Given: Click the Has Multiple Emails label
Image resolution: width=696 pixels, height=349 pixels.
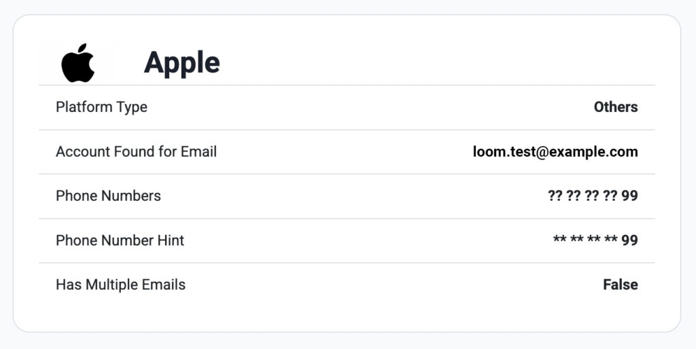Looking at the screenshot, I should coord(121,284).
